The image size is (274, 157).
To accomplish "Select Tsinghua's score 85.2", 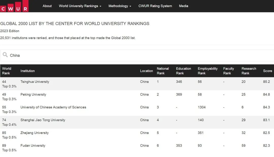I will (266, 82).
